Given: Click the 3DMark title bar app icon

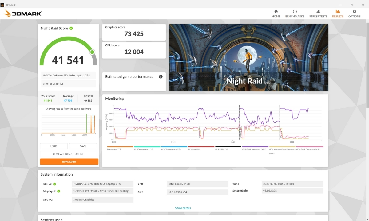Looking at the screenshot, I should click(x=2, y=5).
